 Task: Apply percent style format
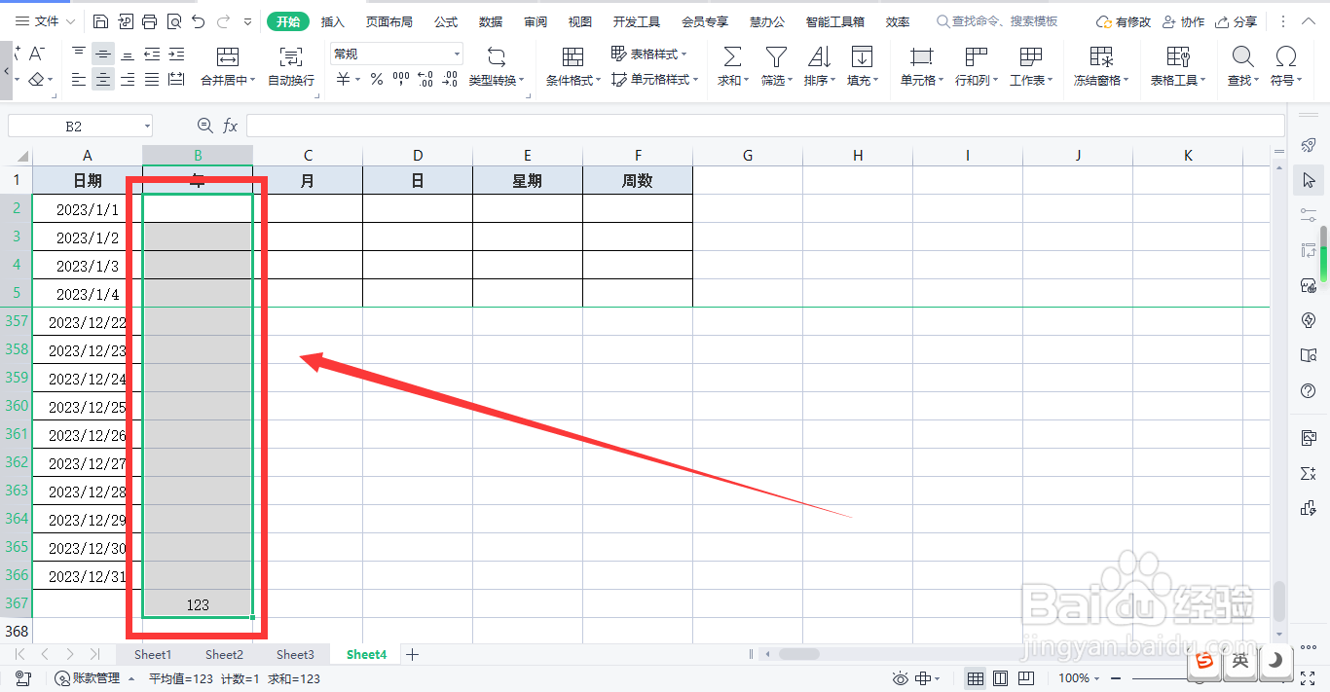tap(376, 80)
